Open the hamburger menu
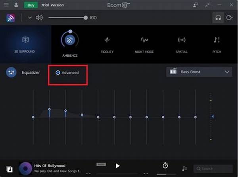Screen dimensions: 238x177 click(x=6, y=6)
